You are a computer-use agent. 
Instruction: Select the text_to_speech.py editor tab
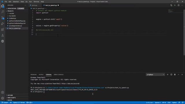[x=51, y=5]
